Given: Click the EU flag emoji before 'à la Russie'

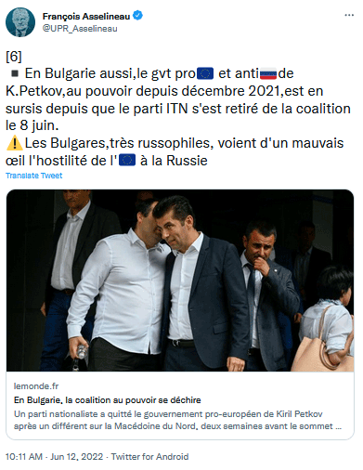Looking at the screenshot, I should (127, 161).
